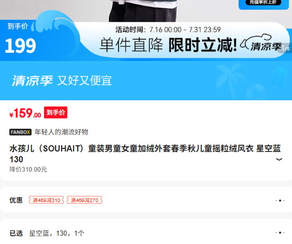Tap the 年轻人的潮流好物 tagline
Image resolution: width=292 pixels, height=244 pixels.
click(x=61, y=132)
